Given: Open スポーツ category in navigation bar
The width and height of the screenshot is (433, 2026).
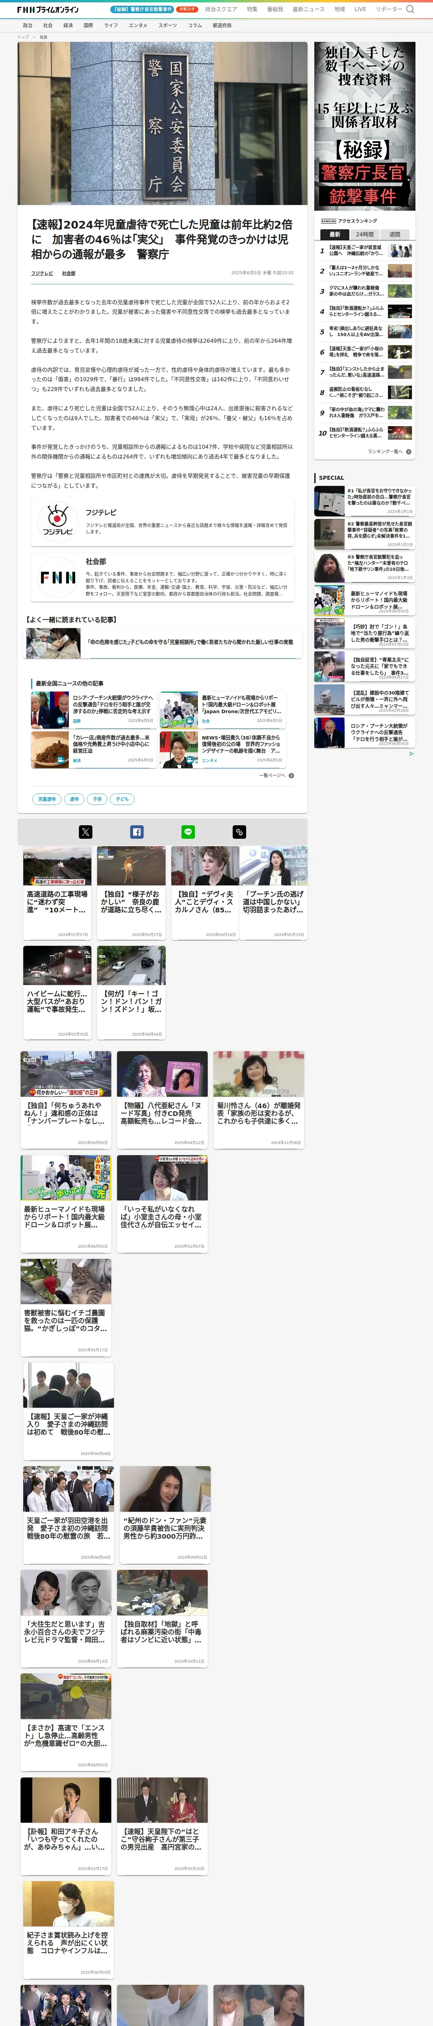Looking at the screenshot, I should (167, 25).
